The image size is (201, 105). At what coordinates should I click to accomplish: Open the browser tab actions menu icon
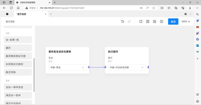pyautogui.click(x=11, y=2)
